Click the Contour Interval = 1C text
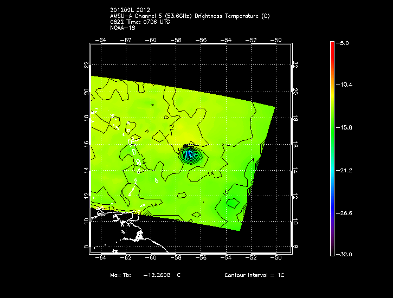 point(254,275)
